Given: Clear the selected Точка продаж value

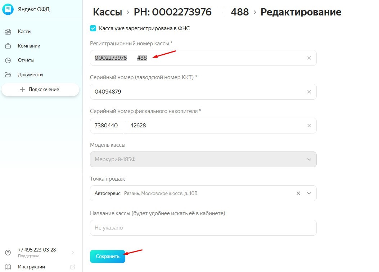Looking at the screenshot, I should pos(298,193).
